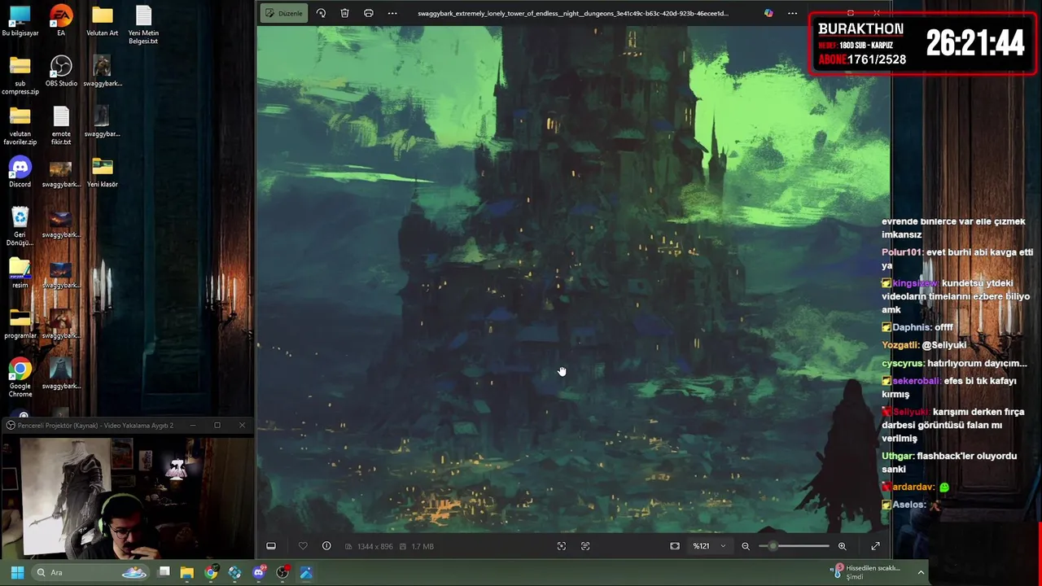Click the visual search scan icon in Photos
1042x586 pixels.
pyautogui.click(x=562, y=546)
